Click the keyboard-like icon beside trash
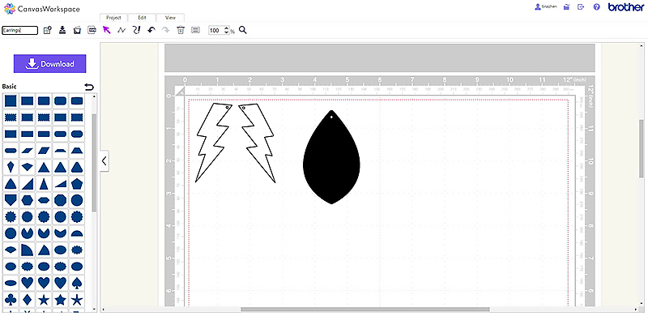The width and height of the screenshot is (648, 316). pyautogui.click(x=195, y=30)
